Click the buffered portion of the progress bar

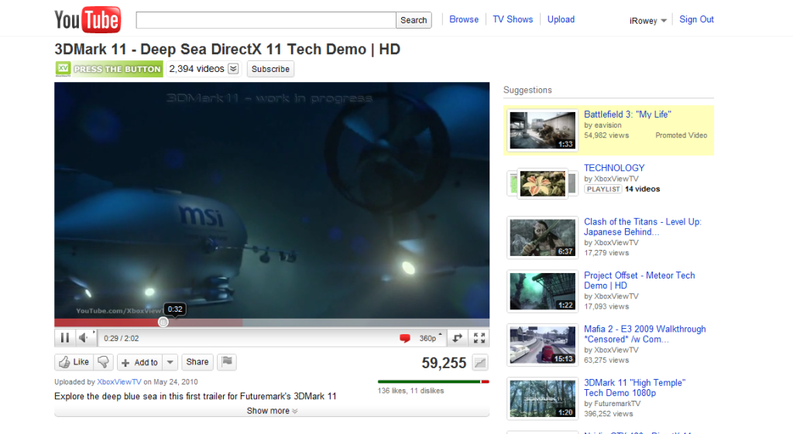(204, 323)
